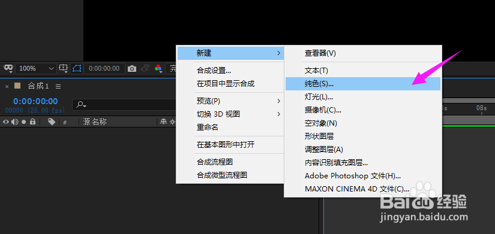Close the 合成1 timeline tab
Viewport: 495px width, 234px height.
click(x=7, y=86)
